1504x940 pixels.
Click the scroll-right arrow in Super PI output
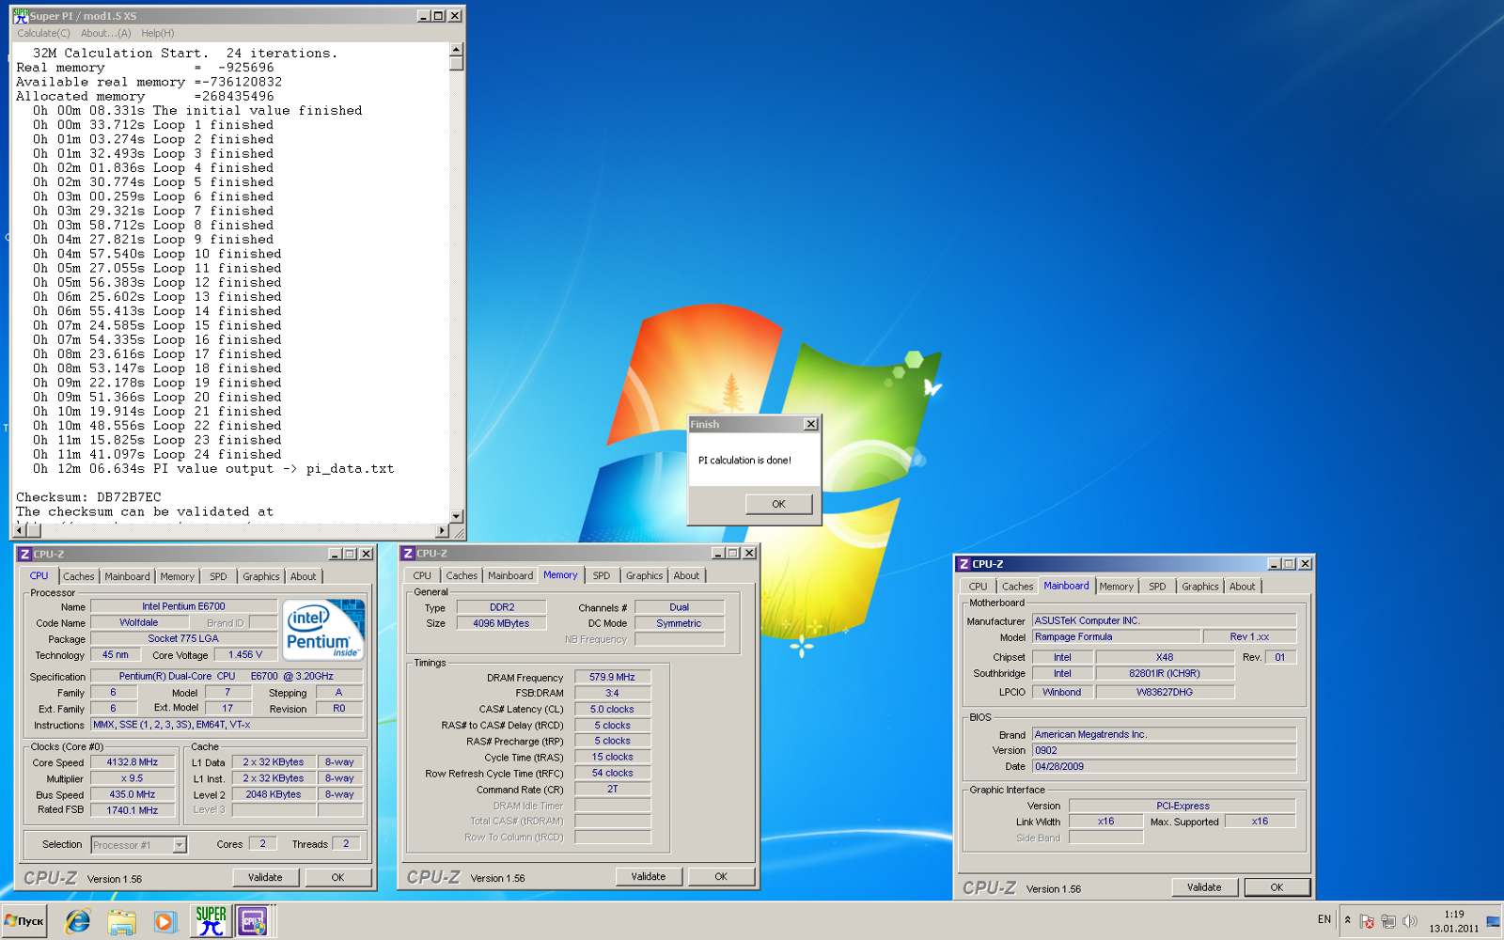coord(442,531)
